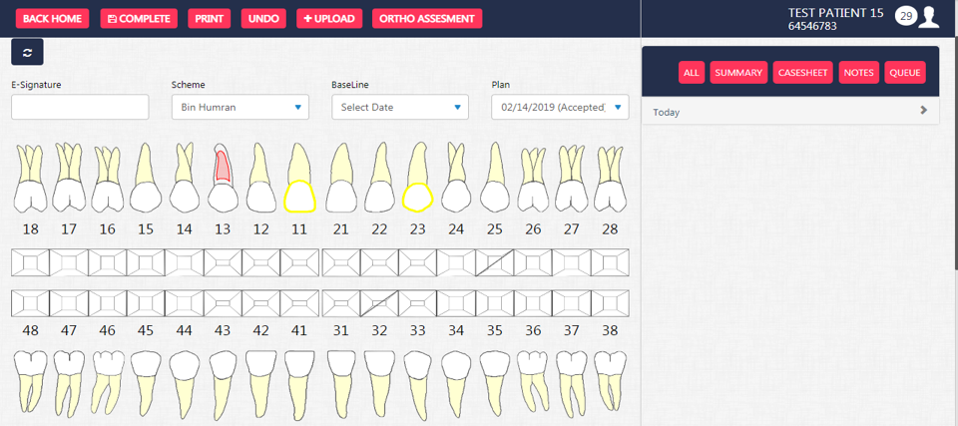Screen dimensions: 958x426
Task: Select yellow-outlined tooth 11
Action: pyautogui.click(x=299, y=178)
